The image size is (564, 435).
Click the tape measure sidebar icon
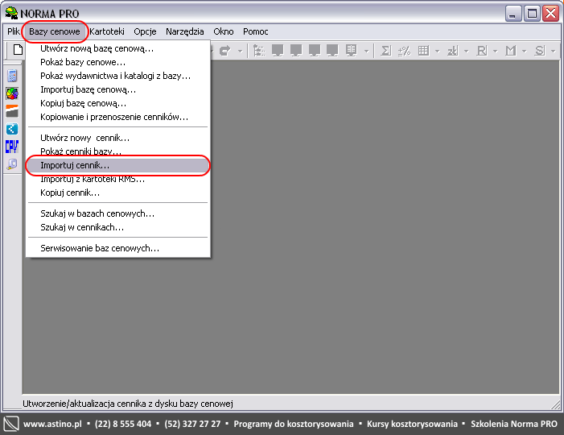12,164
